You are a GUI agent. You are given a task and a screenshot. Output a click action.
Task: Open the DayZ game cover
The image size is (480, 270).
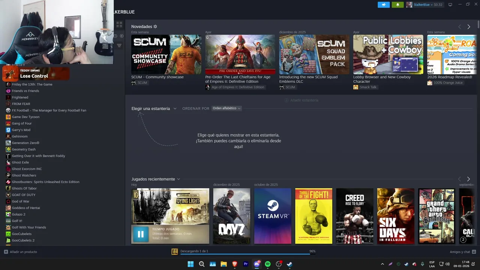[x=232, y=216]
